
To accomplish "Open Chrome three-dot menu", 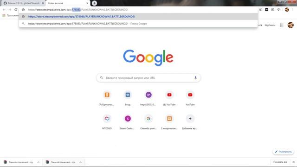I will click(293, 10).
